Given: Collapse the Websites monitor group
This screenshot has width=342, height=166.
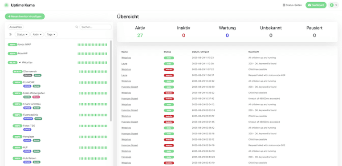Looking at the screenshot, I should point(20,62).
